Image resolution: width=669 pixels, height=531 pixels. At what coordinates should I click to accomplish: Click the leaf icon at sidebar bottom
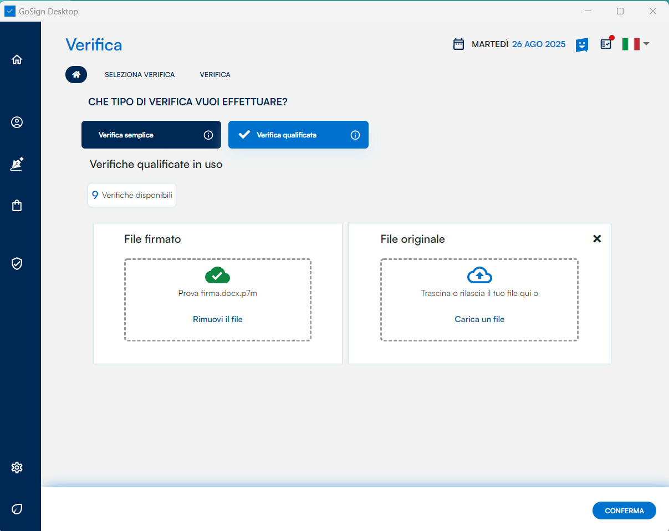click(17, 509)
